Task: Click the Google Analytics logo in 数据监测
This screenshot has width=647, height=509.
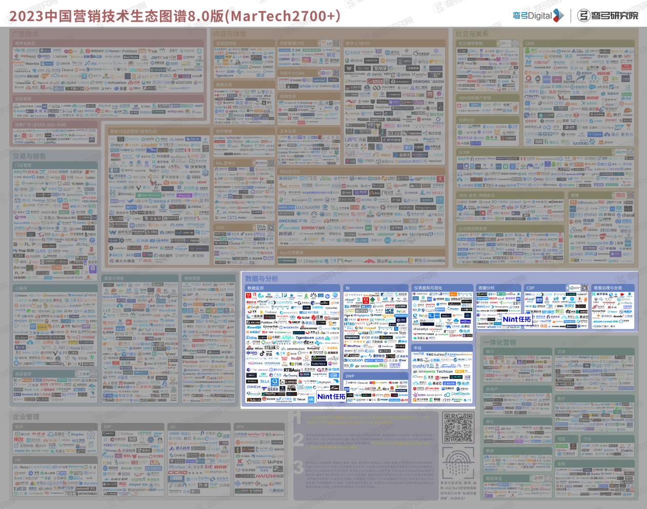Action: [x=258, y=307]
